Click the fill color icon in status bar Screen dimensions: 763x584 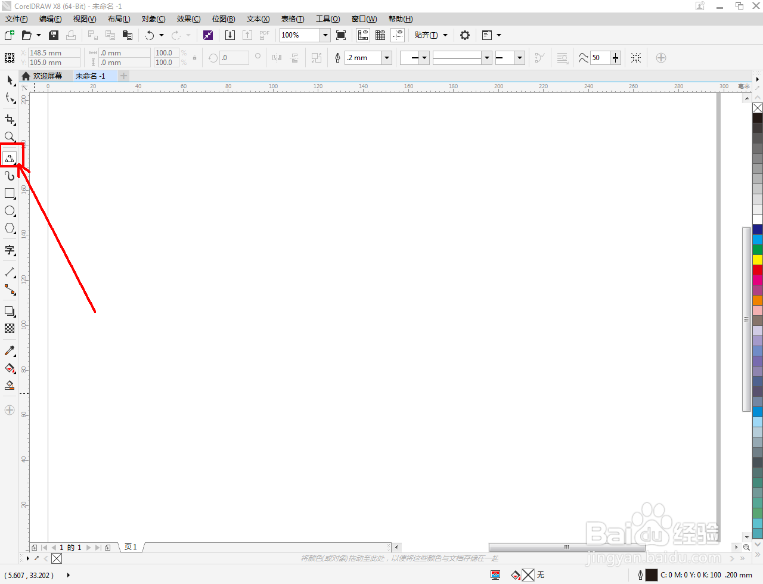[x=516, y=575]
